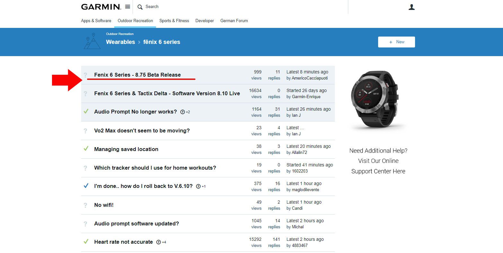Screen dimensions: 503x253
Task: Open Wearables breadcrumb link
Action: (x=120, y=42)
